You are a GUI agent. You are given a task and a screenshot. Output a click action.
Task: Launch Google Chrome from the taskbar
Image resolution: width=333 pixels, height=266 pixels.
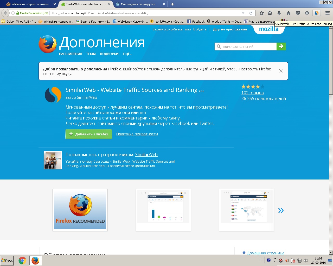pyautogui.click(x=22, y=261)
